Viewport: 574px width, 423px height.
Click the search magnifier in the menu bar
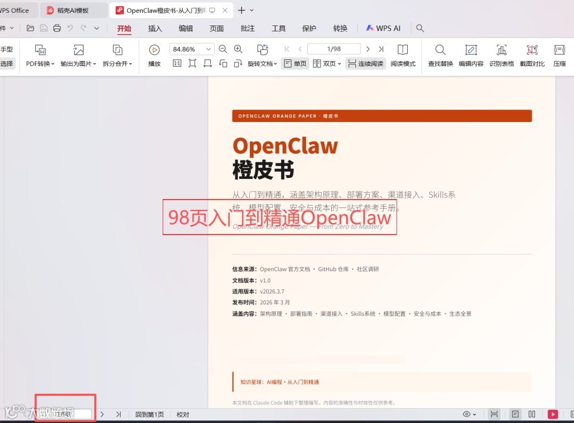[x=420, y=28]
